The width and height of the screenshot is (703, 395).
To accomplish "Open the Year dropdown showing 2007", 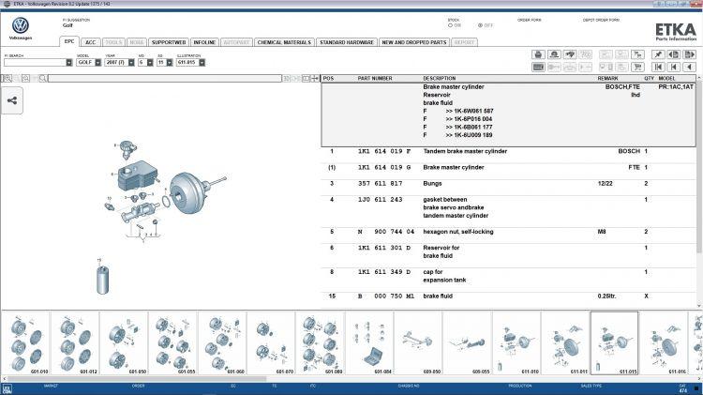I will click(131, 62).
